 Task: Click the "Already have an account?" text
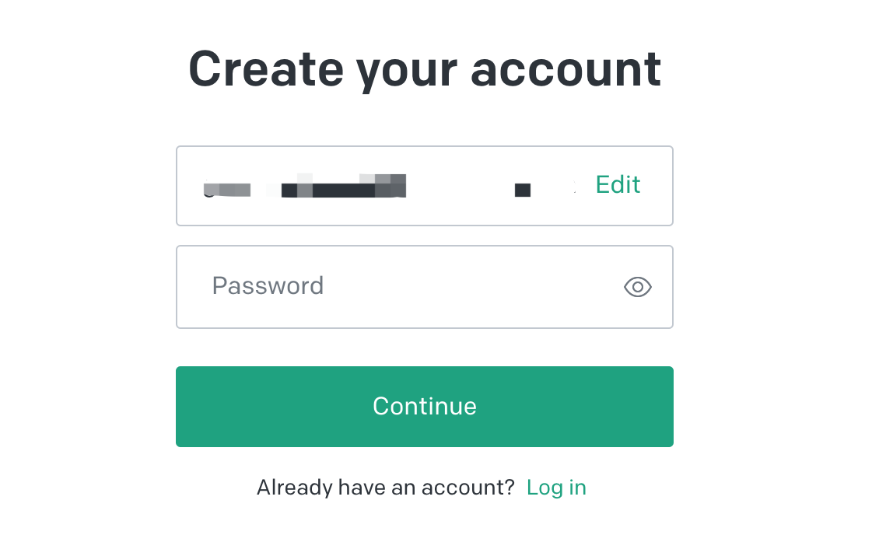pyautogui.click(x=386, y=488)
